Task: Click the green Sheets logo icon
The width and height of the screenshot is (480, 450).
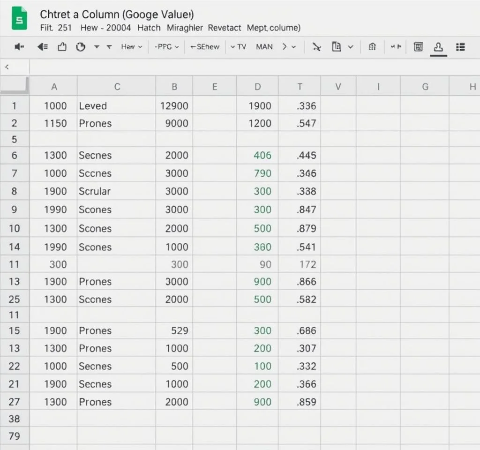Action: click(19, 20)
